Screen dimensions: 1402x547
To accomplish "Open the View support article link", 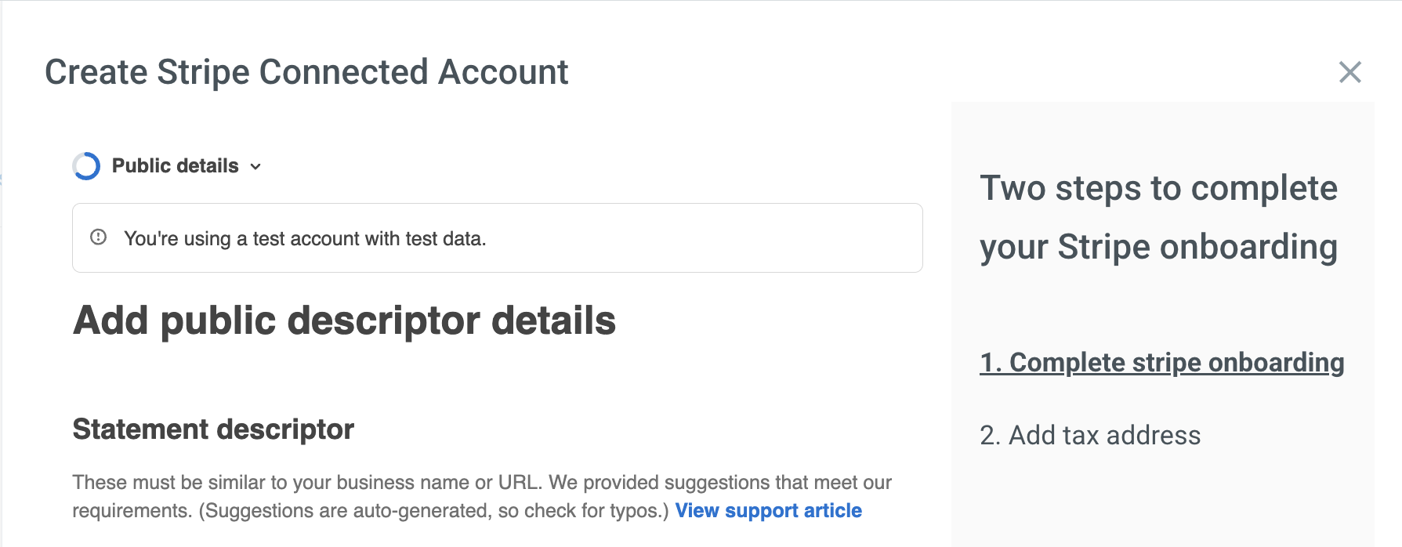I will pos(769,511).
